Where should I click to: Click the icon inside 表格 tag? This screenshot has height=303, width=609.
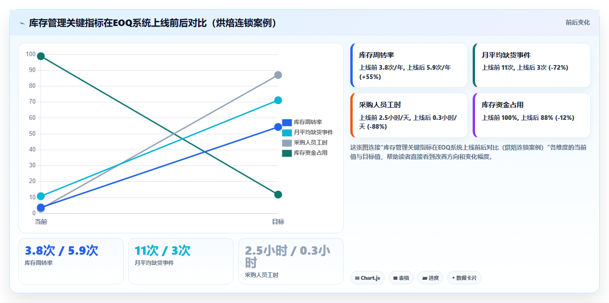coord(395,278)
